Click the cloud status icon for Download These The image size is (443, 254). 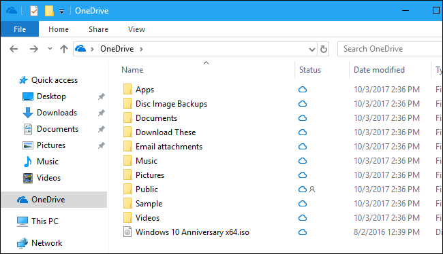tap(303, 132)
